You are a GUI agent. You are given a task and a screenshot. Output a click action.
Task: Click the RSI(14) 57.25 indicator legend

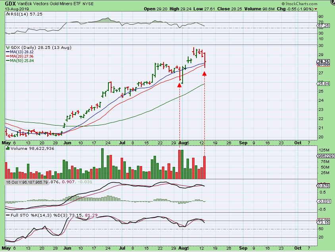pyautogui.click(x=26, y=14)
